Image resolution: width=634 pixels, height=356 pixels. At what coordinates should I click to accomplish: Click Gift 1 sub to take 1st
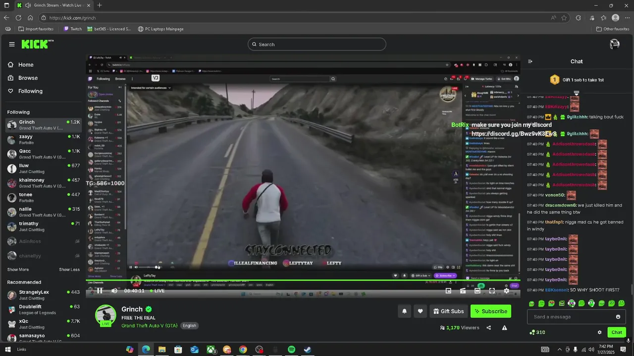point(577,80)
